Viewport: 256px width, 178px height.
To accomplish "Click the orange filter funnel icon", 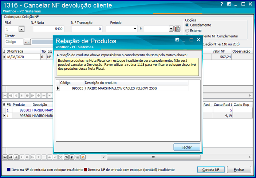I will [x=83, y=157].
